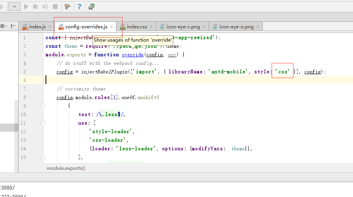The image size is (353, 197).
Task: Close the config-overrides.js tab
Action: pyautogui.click(x=111, y=26)
